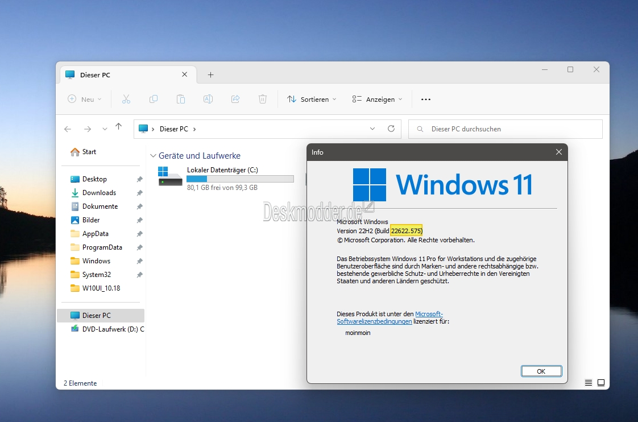Go forward with the right arrow
Viewport: 638px width, 422px height.
pos(88,129)
